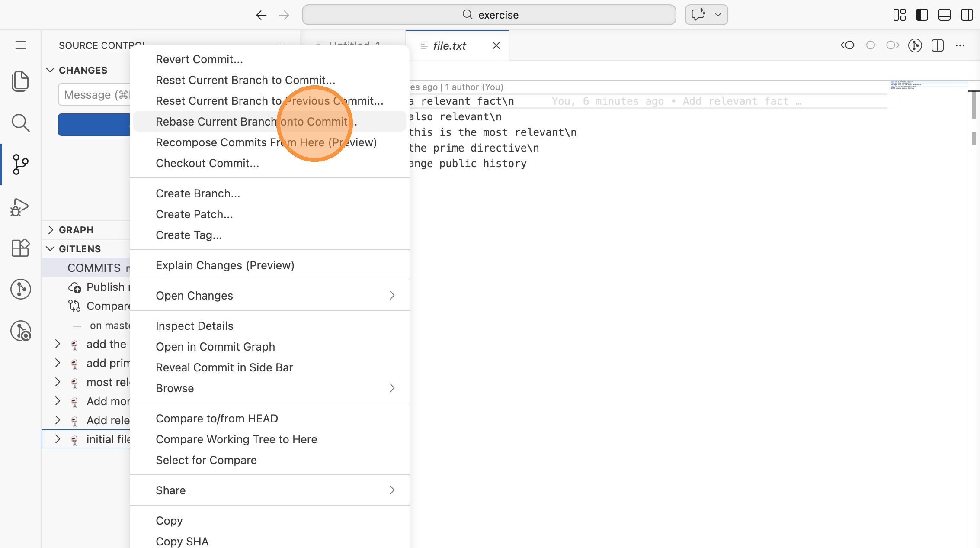Screen dimensions: 980x548
Task: Open GitLens icon in activity bar
Action: click(20, 289)
